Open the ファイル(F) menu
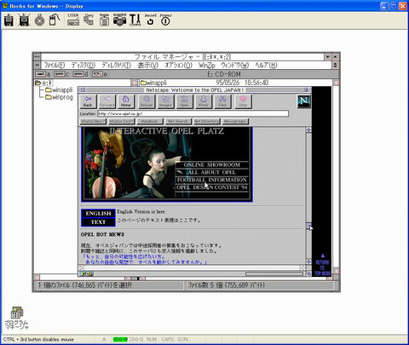 click(55, 66)
